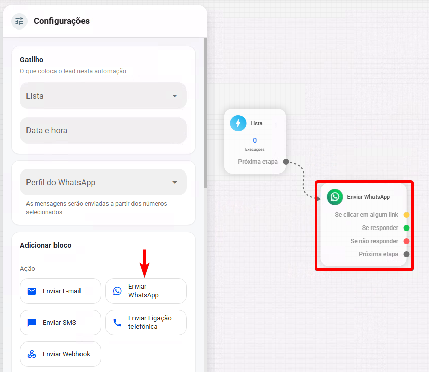The width and height of the screenshot is (429, 372).
Task: Click the webhook icon
Action: coord(32,354)
